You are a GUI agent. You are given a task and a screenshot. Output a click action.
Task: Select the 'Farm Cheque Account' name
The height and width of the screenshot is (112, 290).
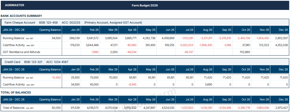tap(20, 23)
